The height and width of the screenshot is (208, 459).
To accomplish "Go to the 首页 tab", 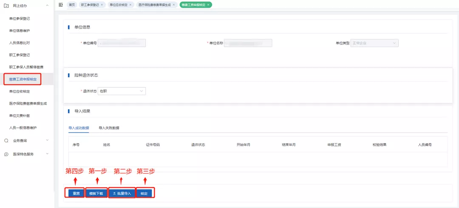I will [72, 5].
